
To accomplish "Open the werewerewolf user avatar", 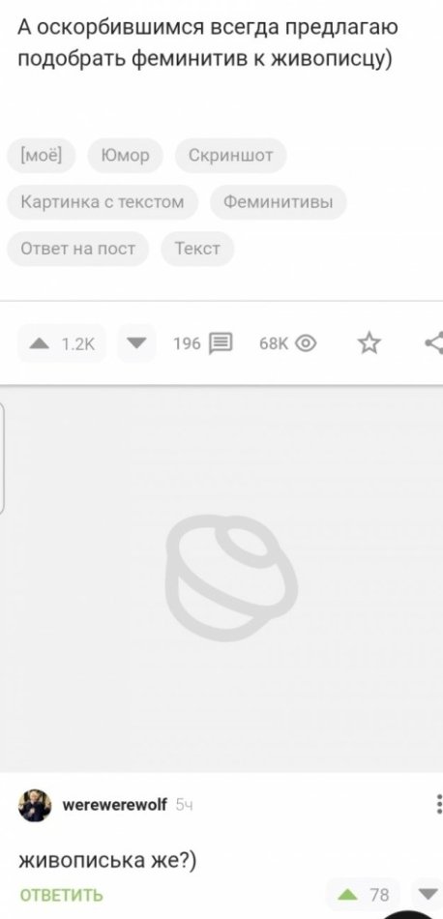I will click(x=35, y=805).
